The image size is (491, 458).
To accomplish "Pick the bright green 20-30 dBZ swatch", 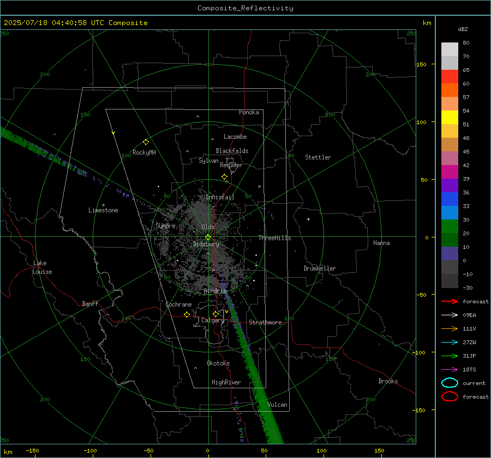I will 450,227.
